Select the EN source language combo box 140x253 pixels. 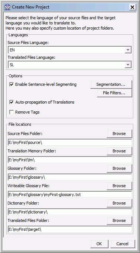pos(70,50)
